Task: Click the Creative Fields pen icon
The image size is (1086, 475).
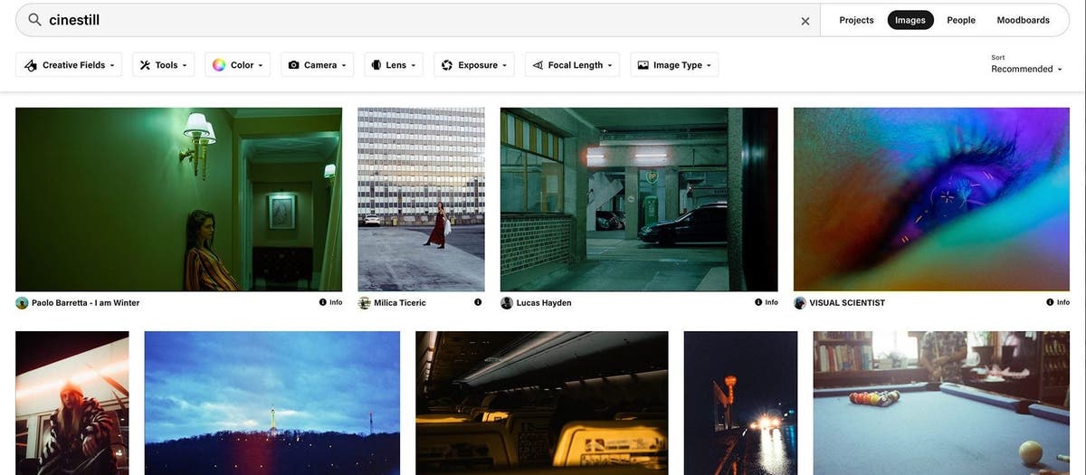Action: [31, 65]
